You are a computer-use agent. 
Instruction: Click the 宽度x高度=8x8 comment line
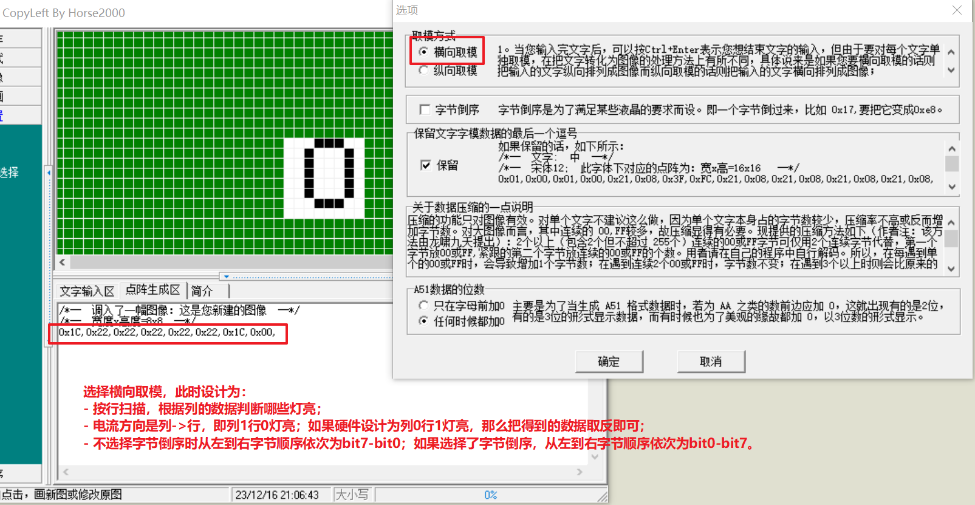pos(128,321)
